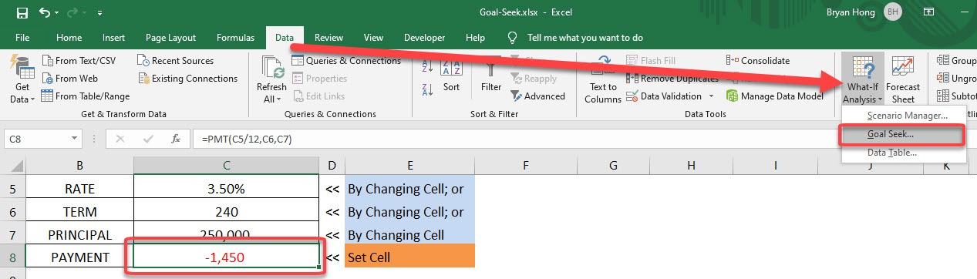Select the TERM label cell
This screenshot has width=977, height=279.
point(79,211)
